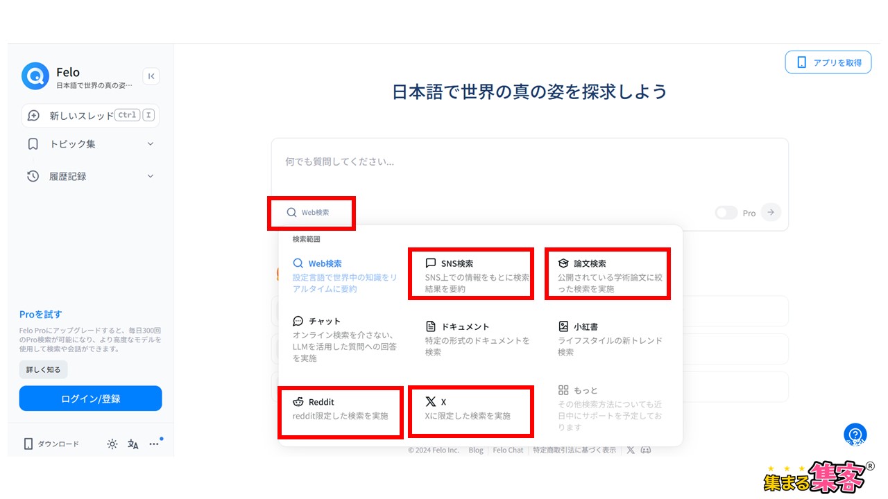Viewport: 888px width, 499px height.
Task: Click the © 2024 Felo Inc. text
Action: 434,450
